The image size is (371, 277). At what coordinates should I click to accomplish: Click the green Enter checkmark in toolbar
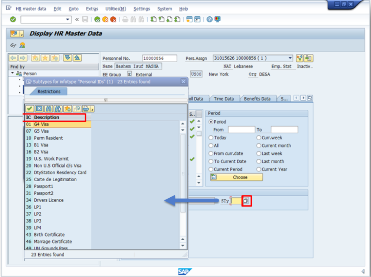pyautogui.click(x=13, y=19)
